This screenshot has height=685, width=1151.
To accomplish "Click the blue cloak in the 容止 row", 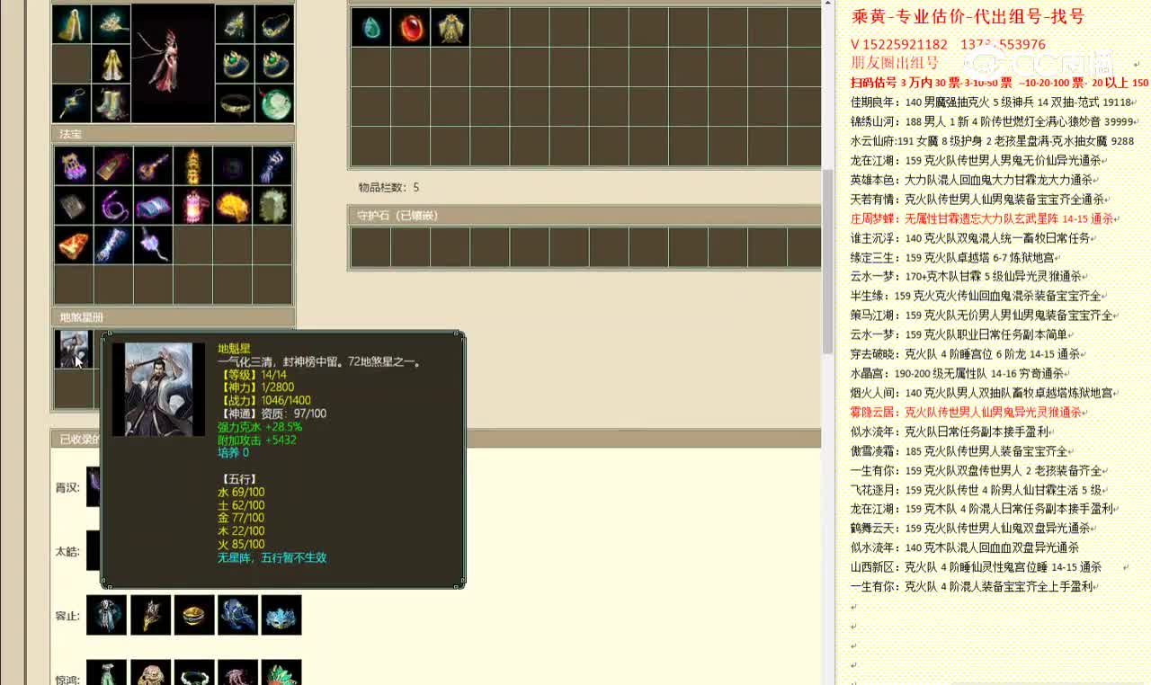I will 237,616.
